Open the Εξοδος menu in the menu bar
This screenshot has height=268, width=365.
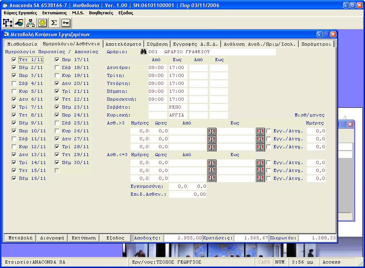[126, 13]
